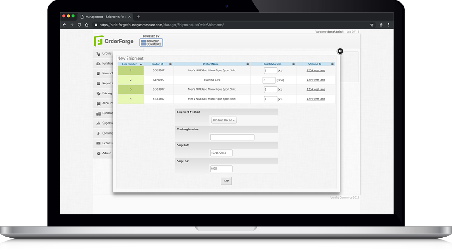Open Orders in the sidebar via cart icon
This screenshot has height=251, width=452.
coord(98,54)
